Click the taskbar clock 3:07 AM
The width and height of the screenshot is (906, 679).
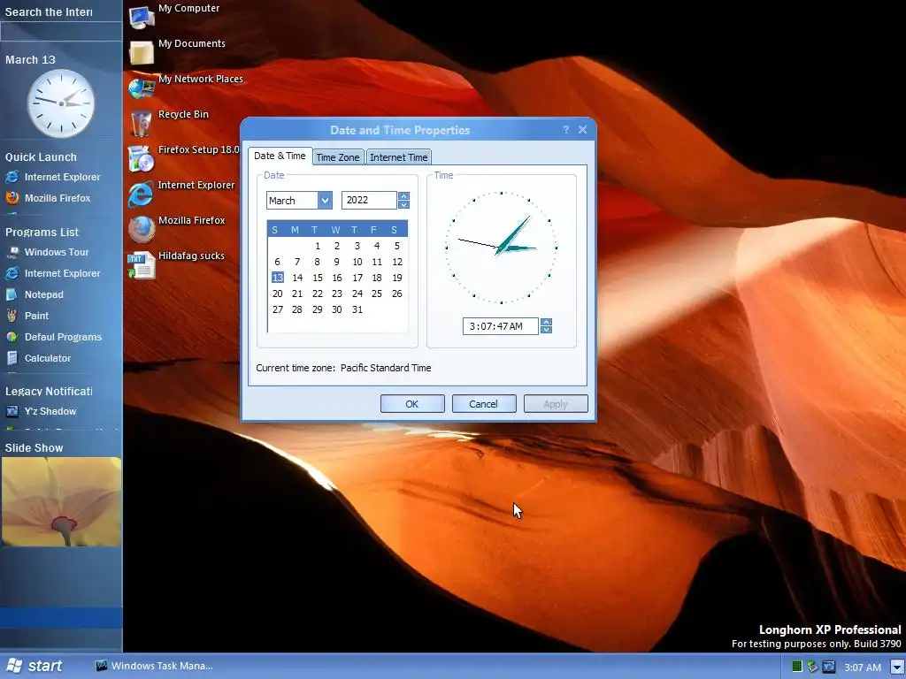click(x=863, y=668)
